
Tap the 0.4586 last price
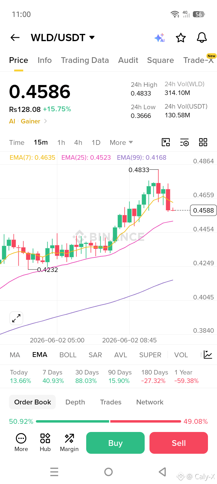click(40, 92)
